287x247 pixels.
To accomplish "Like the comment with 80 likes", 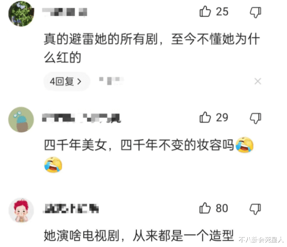I will pos(205,208).
